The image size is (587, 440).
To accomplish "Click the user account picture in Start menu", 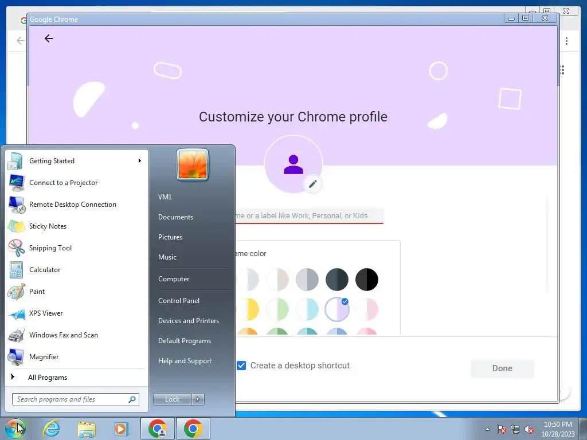I will click(193, 164).
